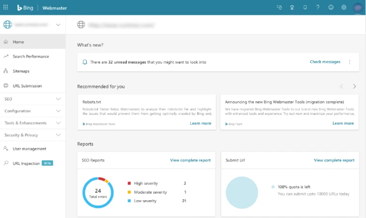Expand the Tools & Enhancements section chevron
Screen dimensions: 366x218
pos(58,123)
